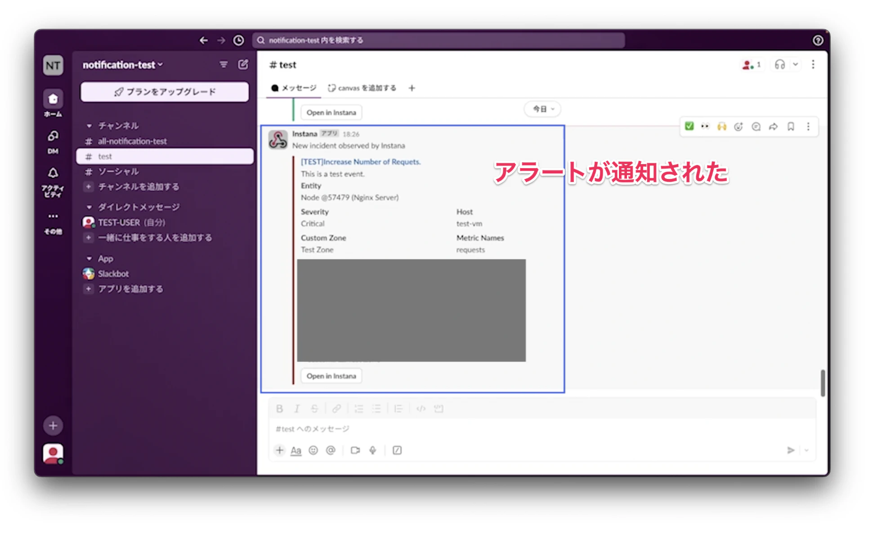Compose a new message with the pencil icon
The image size is (869, 534).
tap(243, 65)
